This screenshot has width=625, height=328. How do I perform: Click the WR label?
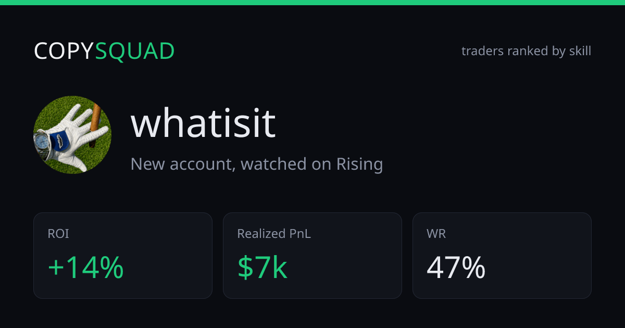coord(436,234)
